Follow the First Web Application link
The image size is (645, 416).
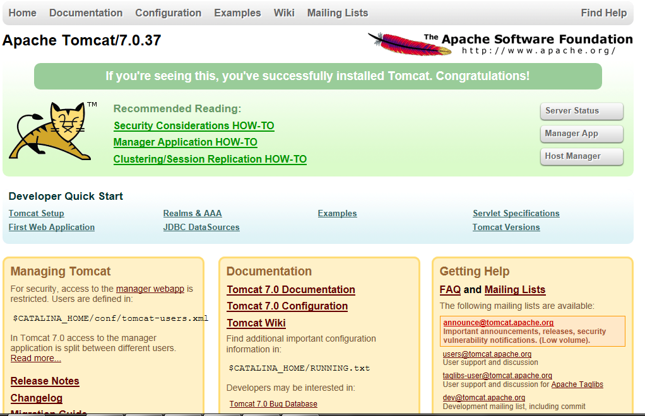click(51, 228)
